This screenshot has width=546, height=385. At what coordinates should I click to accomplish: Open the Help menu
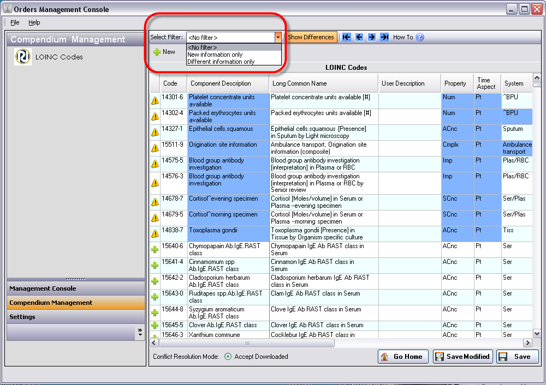pos(34,22)
